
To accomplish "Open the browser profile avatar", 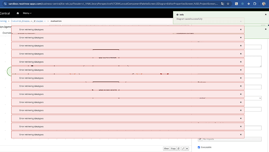I will [264, 4].
